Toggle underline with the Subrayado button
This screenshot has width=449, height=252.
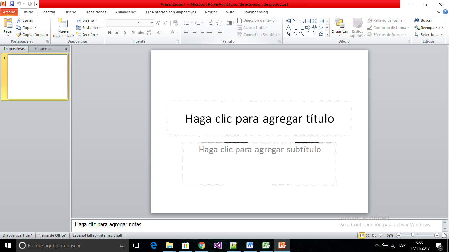(x=125, y=32)
